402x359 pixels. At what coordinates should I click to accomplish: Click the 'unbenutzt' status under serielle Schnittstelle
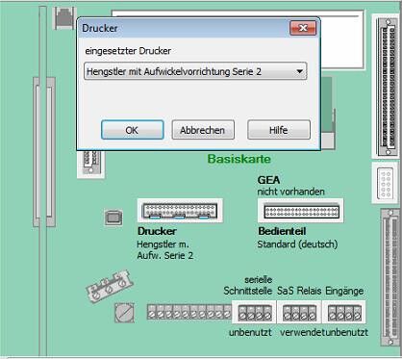click(250, 333)
